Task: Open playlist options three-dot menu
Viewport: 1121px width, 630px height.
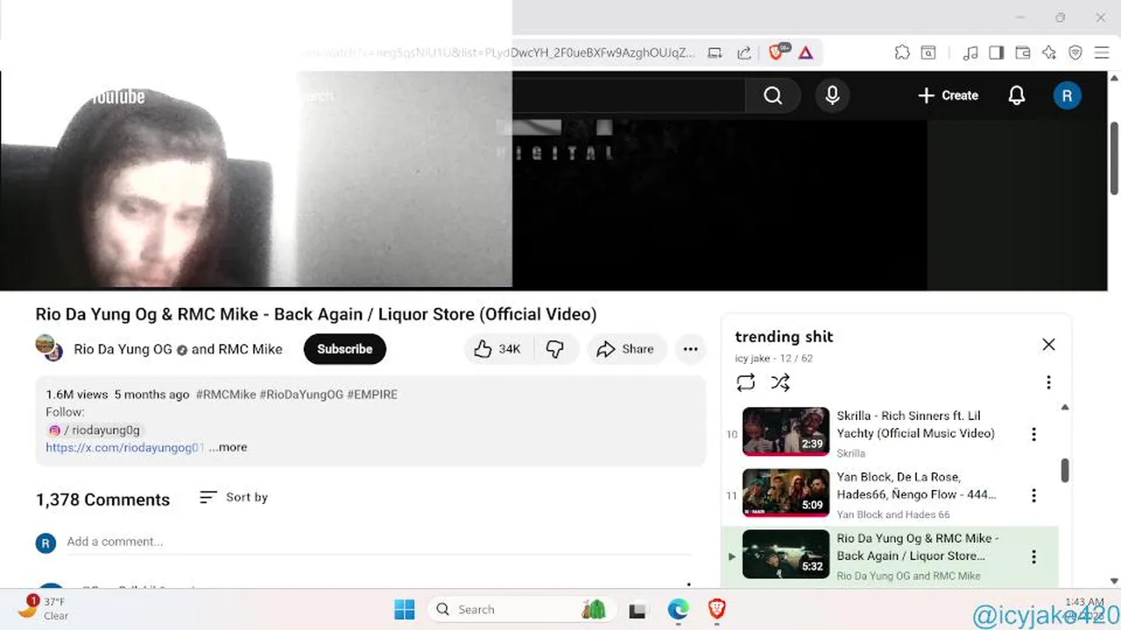Action: point(1048,382)
